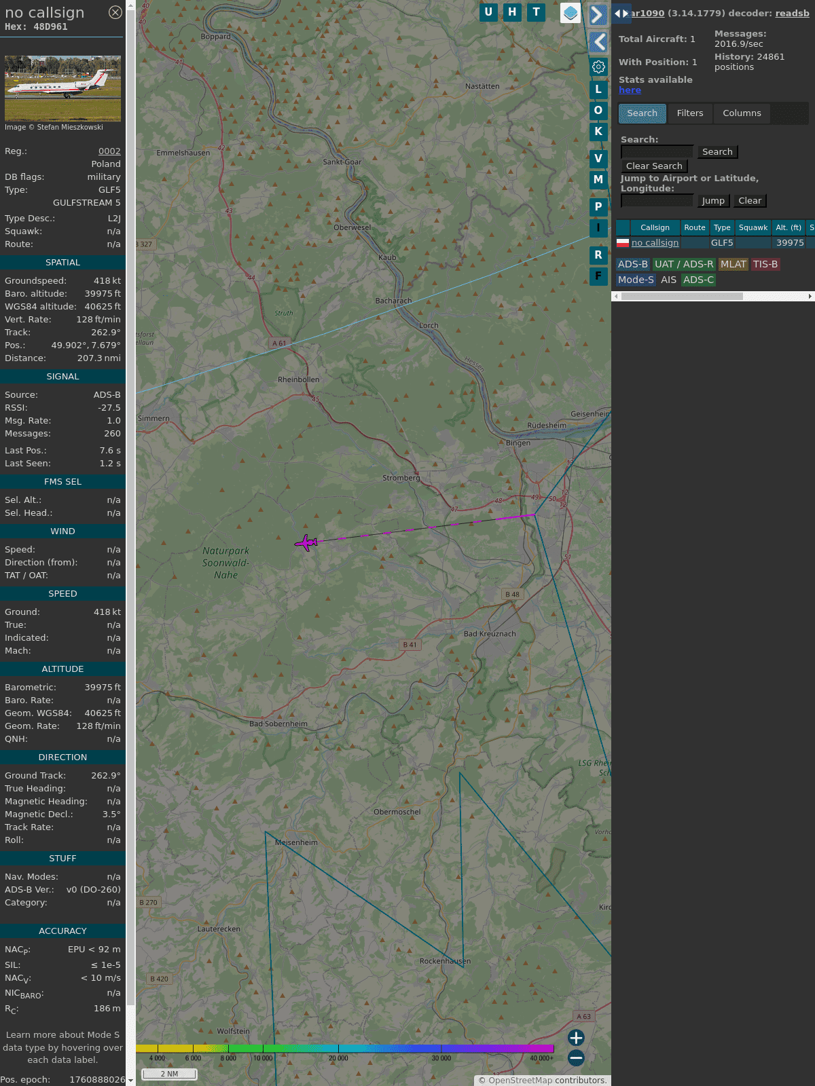Click the Poland flag in table row

[623, 243]
